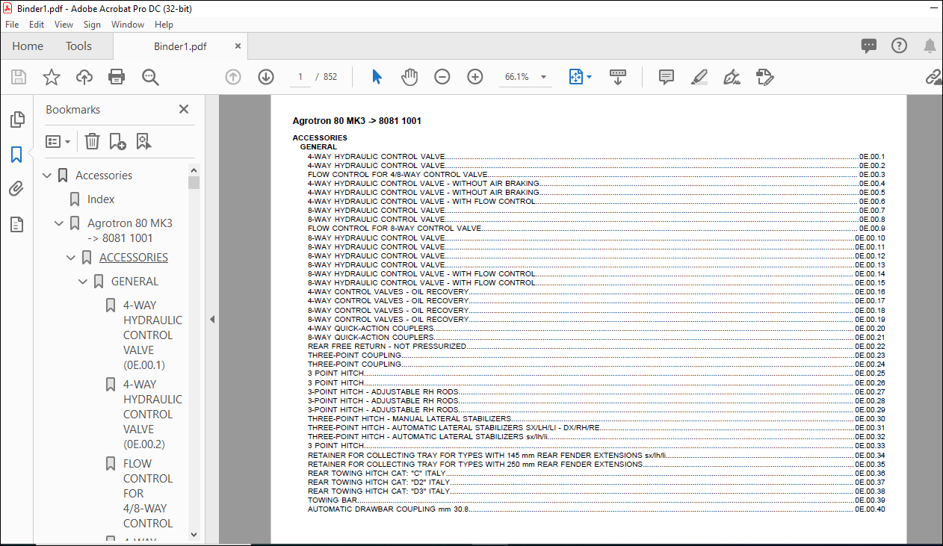Open bookmark 4-WAY HYDRAULIC CONTROL VALVE (0E.00.1)
943x546 pixels.
152,335
